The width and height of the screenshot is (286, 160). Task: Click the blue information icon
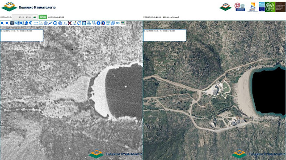[98, 23]
